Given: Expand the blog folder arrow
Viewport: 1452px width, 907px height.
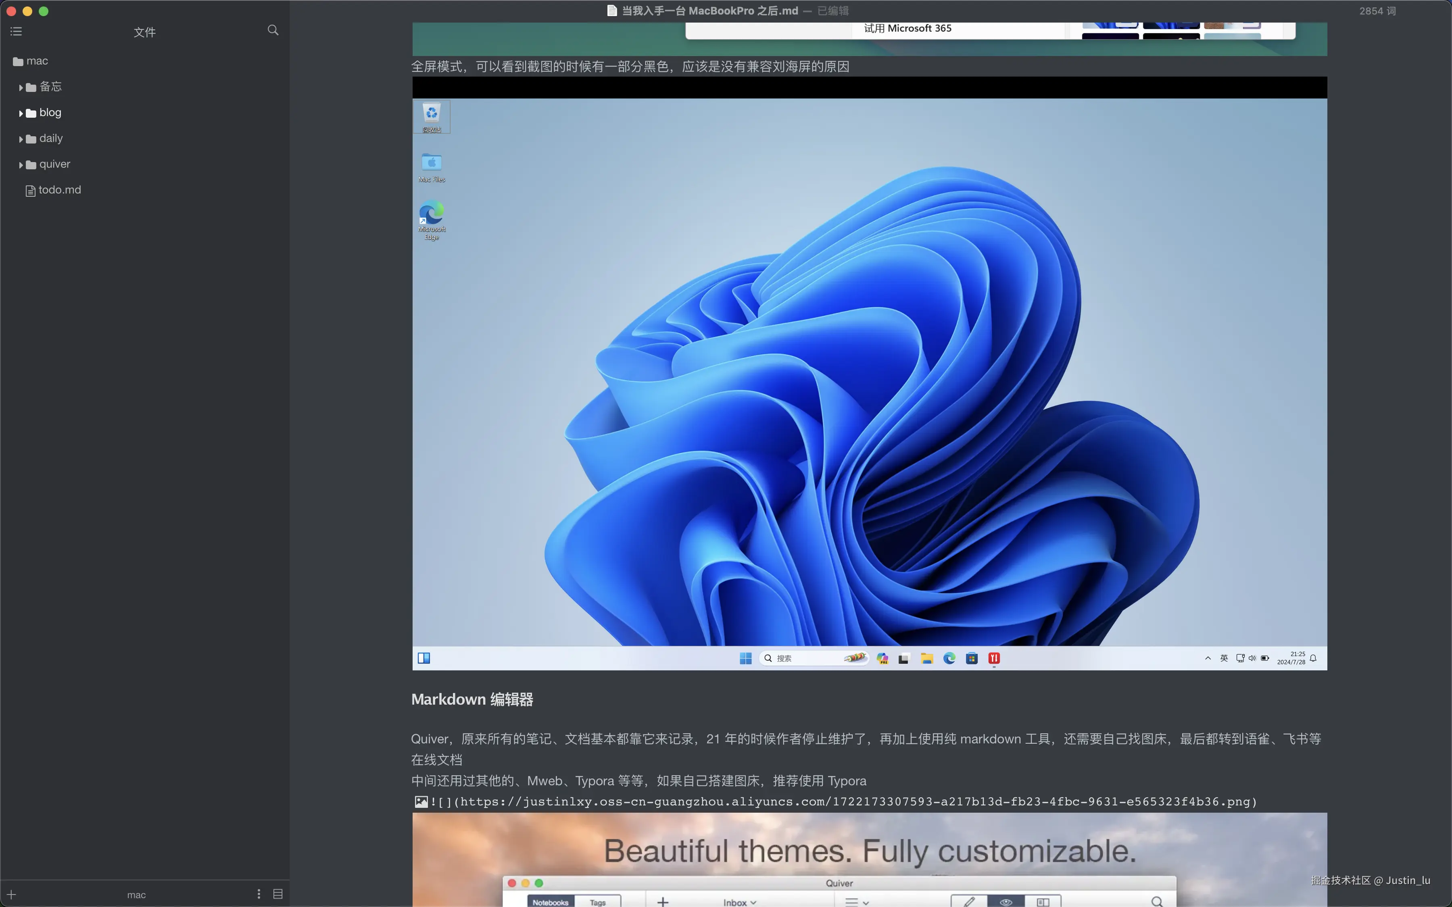Looking at the screenshot, I should pos(21,113).
